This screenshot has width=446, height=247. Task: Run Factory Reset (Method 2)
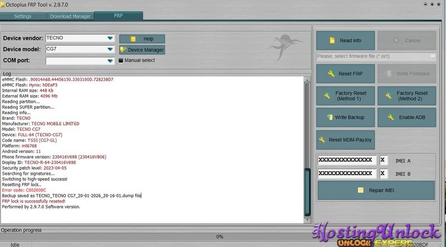(x=406, y=96)
